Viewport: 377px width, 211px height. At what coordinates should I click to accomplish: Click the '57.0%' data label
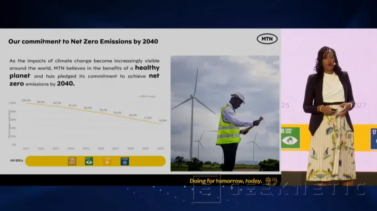148,118
